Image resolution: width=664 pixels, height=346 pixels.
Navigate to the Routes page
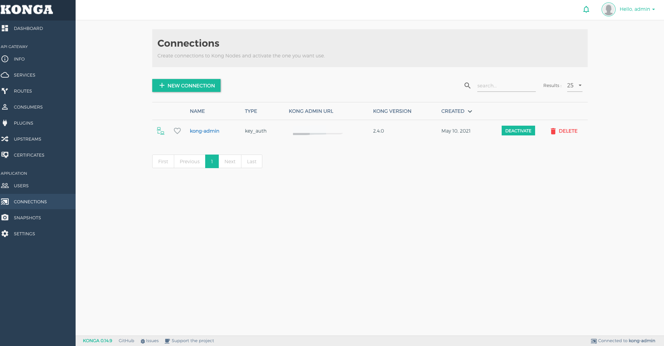click(x=23, y=91)
